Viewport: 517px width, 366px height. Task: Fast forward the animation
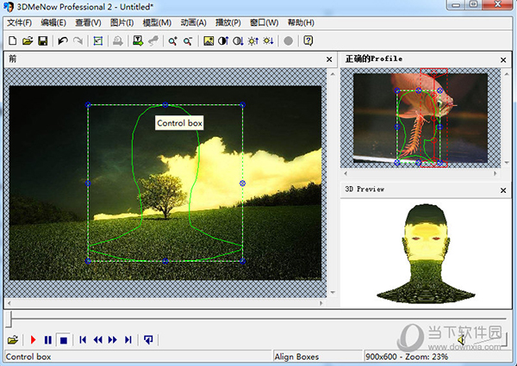click(x=112, y=339)
